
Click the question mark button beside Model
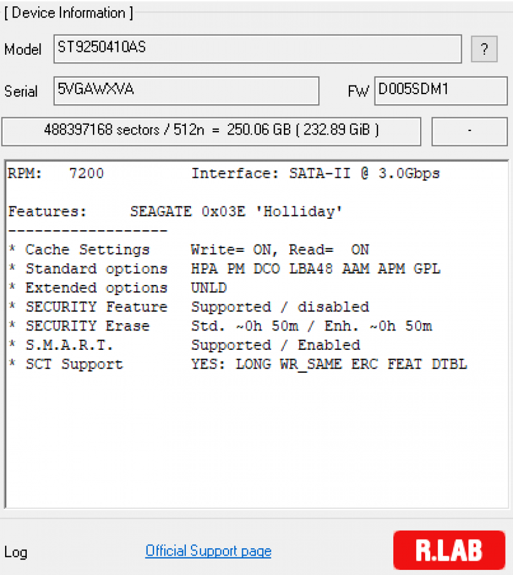(484, 49)
